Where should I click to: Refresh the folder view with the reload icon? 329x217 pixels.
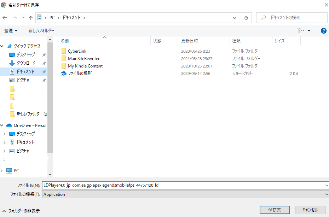point(246,17)
